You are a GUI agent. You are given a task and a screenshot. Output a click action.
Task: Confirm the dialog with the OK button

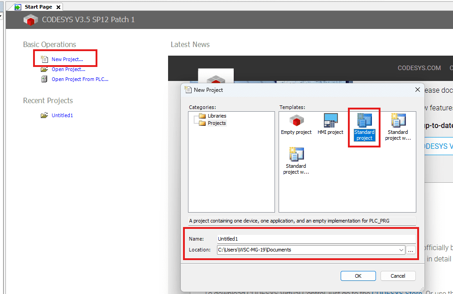click(x=358, y=276)
